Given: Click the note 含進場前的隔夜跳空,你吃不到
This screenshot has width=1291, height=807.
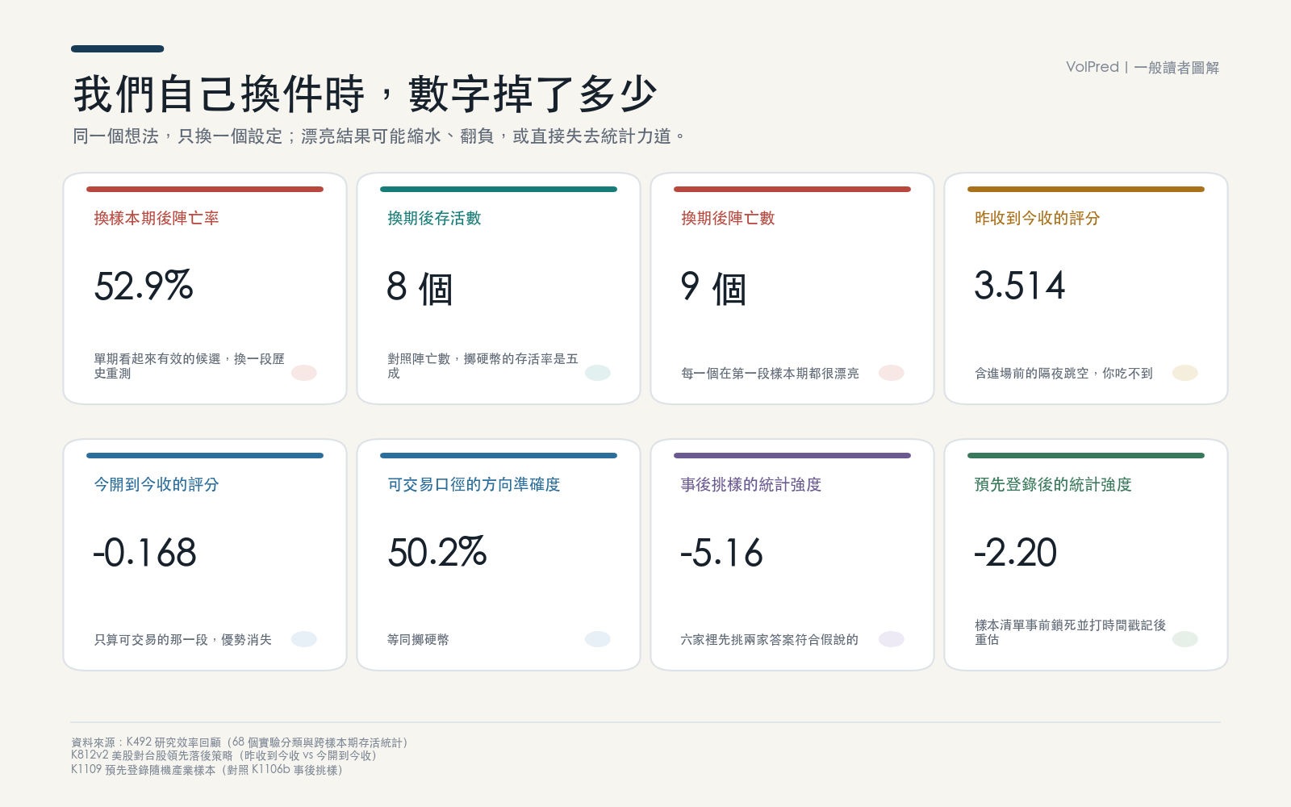Looking at the screenshot, I should click(1063, 373).
